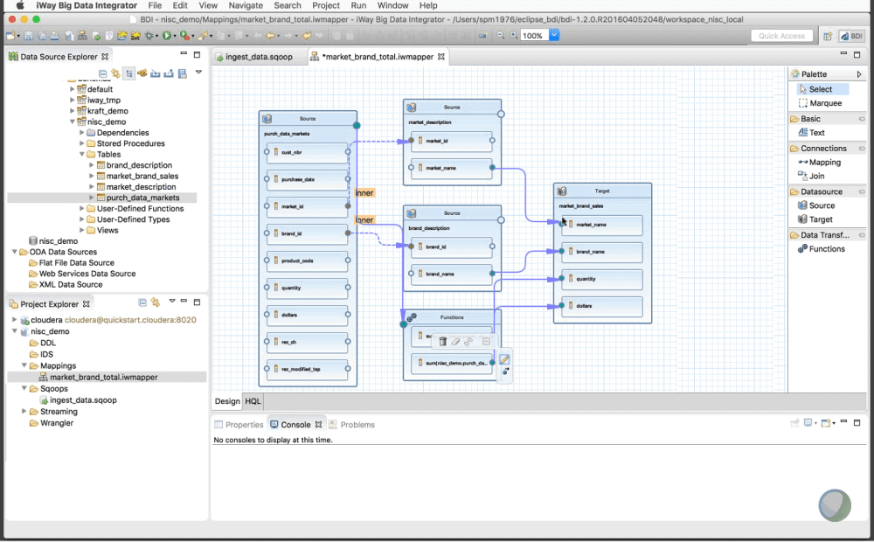Select the Text tool under Basic
874x542 pixels.
[816, 132]
